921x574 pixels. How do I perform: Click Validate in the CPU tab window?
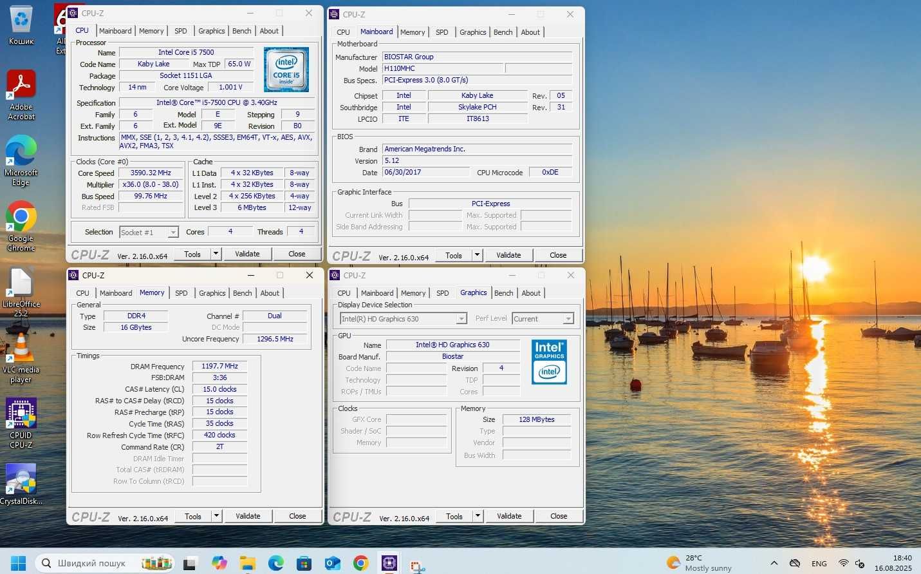247,254
